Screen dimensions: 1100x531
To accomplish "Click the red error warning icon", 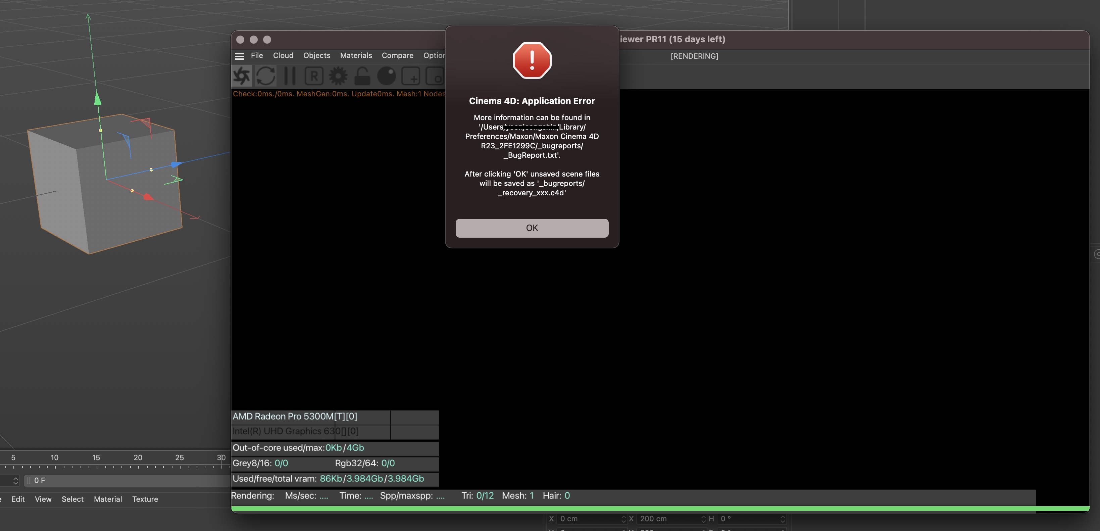I will (532, 60).
